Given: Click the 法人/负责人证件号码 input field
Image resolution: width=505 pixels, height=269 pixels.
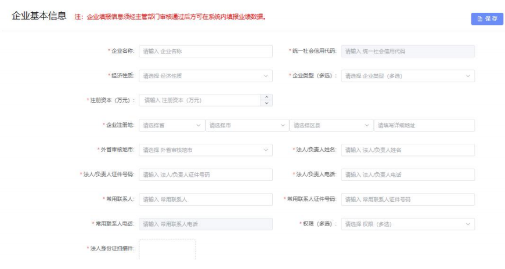Looking at the screenshot, I should [206, 175].
